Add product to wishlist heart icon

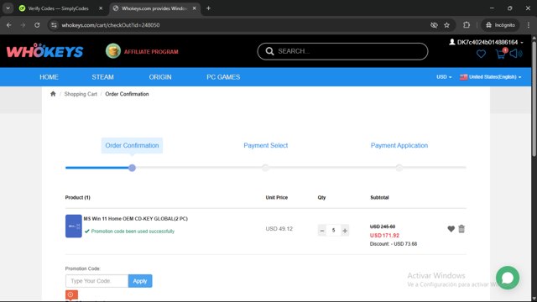coord(451,229)
